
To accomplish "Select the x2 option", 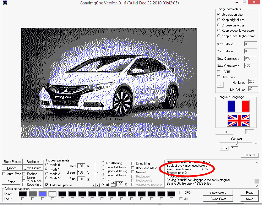I will (103, 180).
